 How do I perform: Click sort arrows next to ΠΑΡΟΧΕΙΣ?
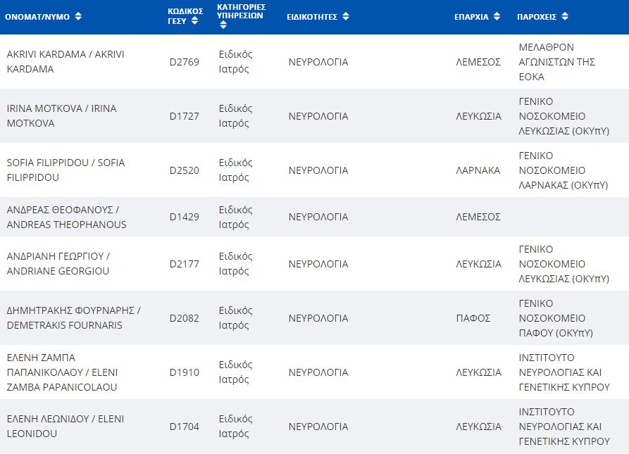tap(565, 16)
